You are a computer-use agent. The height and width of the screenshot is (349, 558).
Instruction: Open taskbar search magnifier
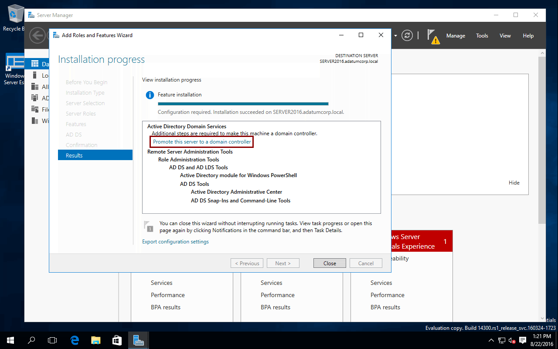31,340
